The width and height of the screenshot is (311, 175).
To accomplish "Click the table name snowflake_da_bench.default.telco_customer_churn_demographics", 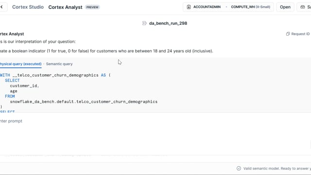I will point(84,102).
